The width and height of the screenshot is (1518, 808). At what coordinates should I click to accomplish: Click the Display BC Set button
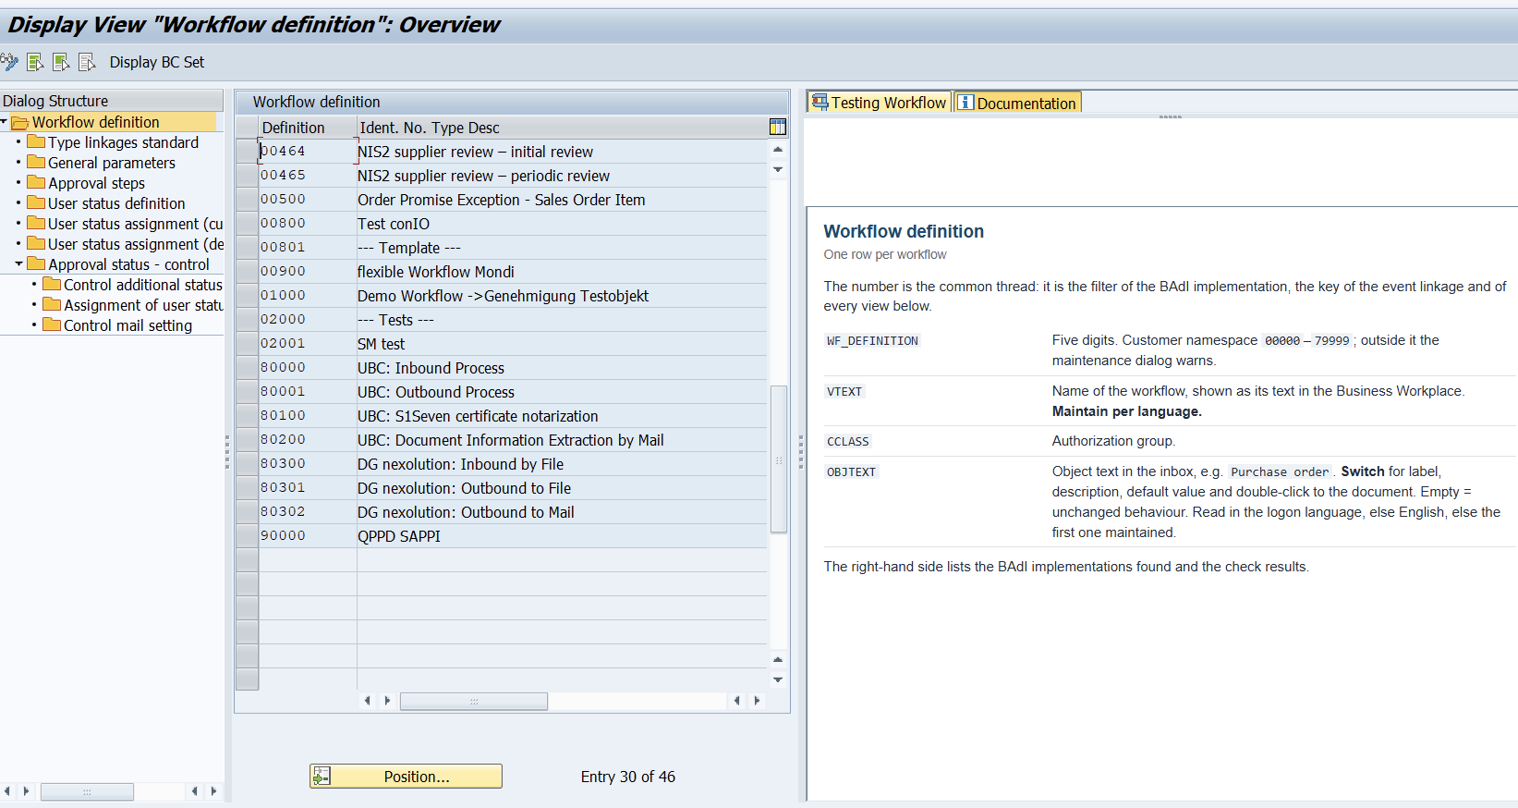click(x=157, y=62)
